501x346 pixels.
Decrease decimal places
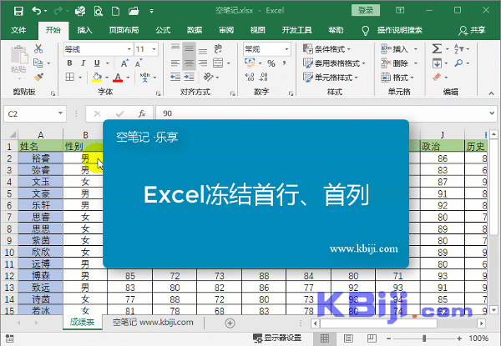click(x=264, y=77)
